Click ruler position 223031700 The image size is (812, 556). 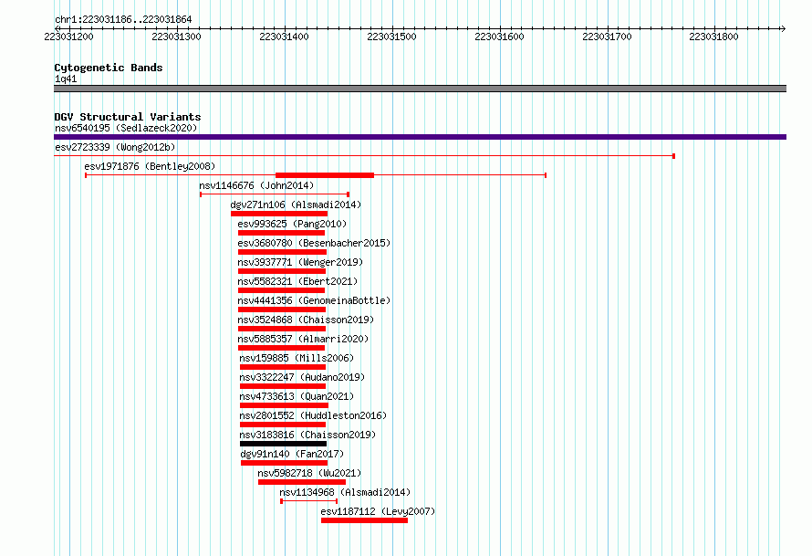tap(607, 37)
